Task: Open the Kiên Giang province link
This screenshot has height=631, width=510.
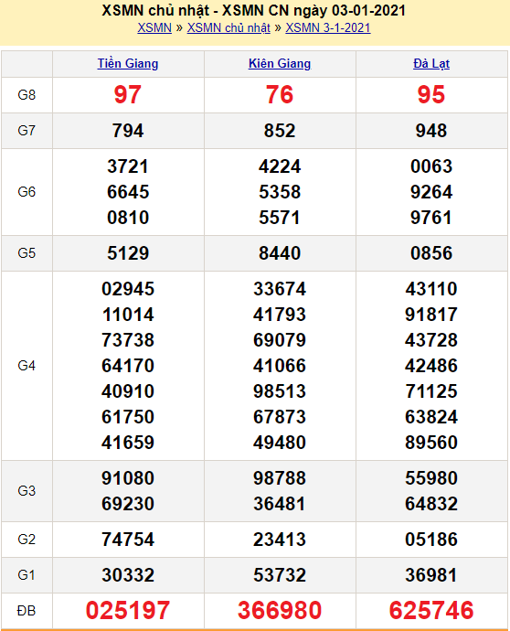Action: [x=280, y=64]
